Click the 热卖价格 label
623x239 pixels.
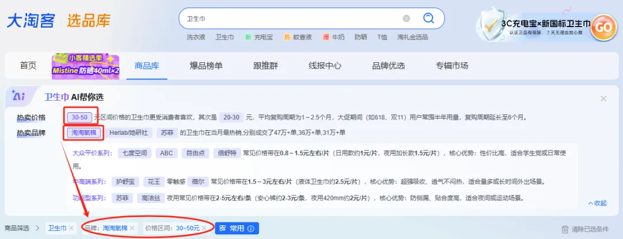(31, 117)
